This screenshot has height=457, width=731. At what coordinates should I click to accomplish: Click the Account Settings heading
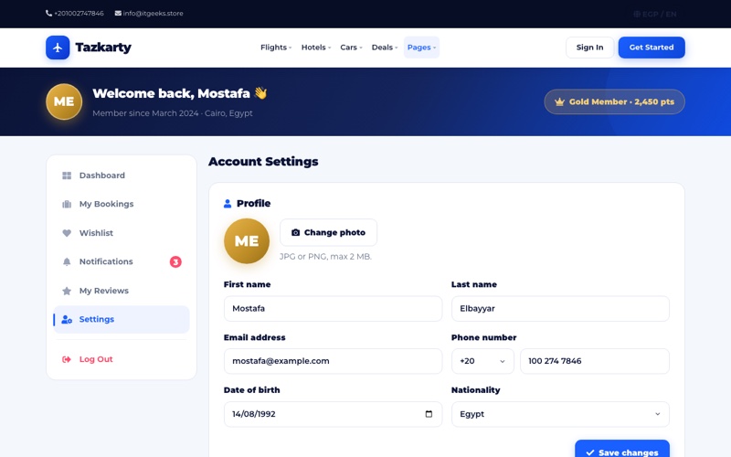click(x=263, y=162)
